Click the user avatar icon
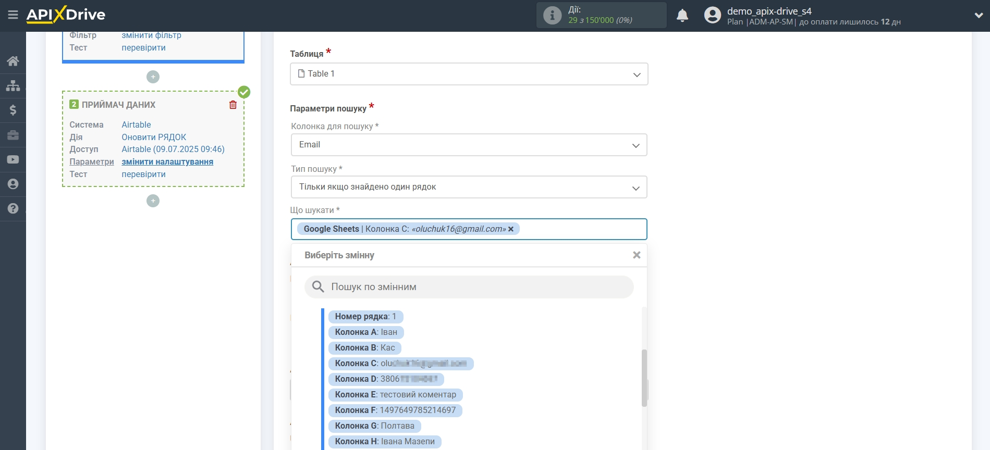The image size is (990, 450). (712, 15)
